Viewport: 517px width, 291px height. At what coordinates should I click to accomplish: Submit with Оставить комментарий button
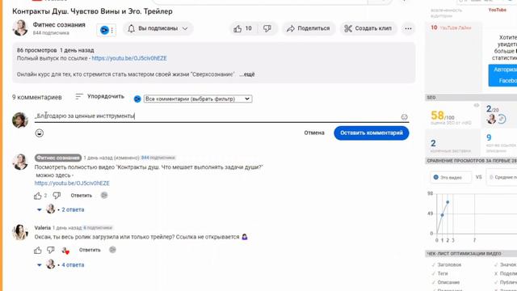(x=372, y=133)
